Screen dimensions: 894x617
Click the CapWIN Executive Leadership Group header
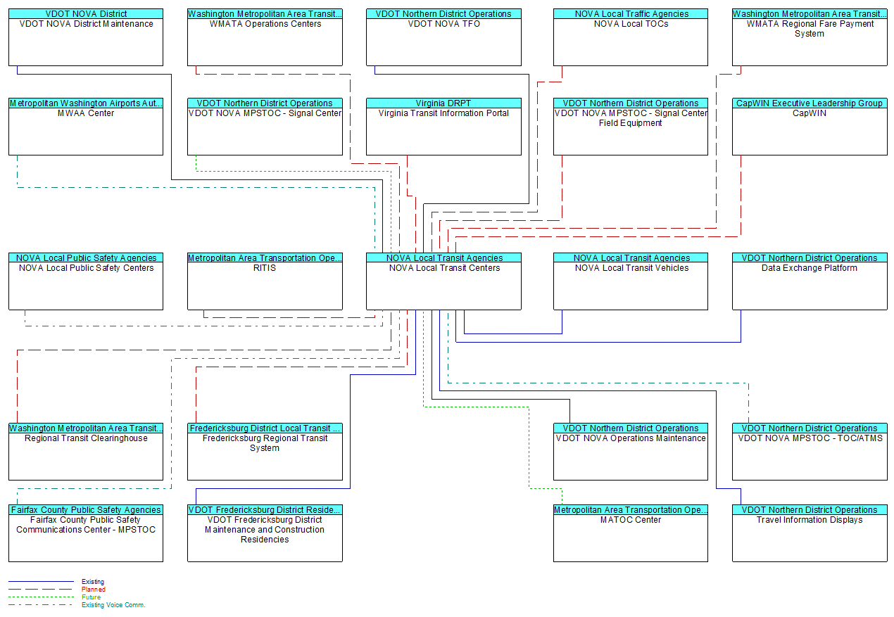[810, 103]
